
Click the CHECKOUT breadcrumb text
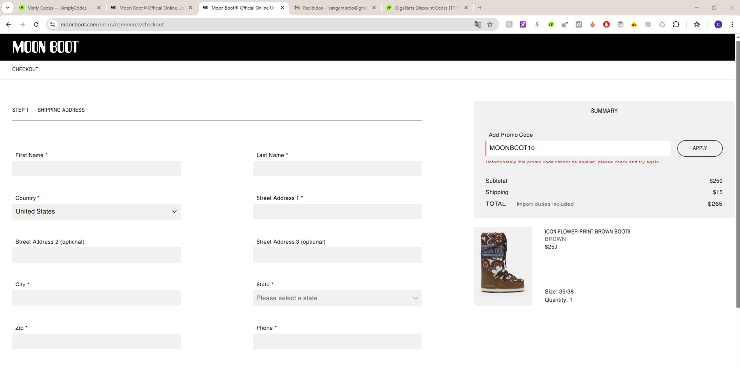click(x=25, y=69)
